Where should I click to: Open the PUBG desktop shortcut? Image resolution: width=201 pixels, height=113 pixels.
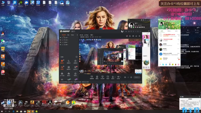click(38, 104)
